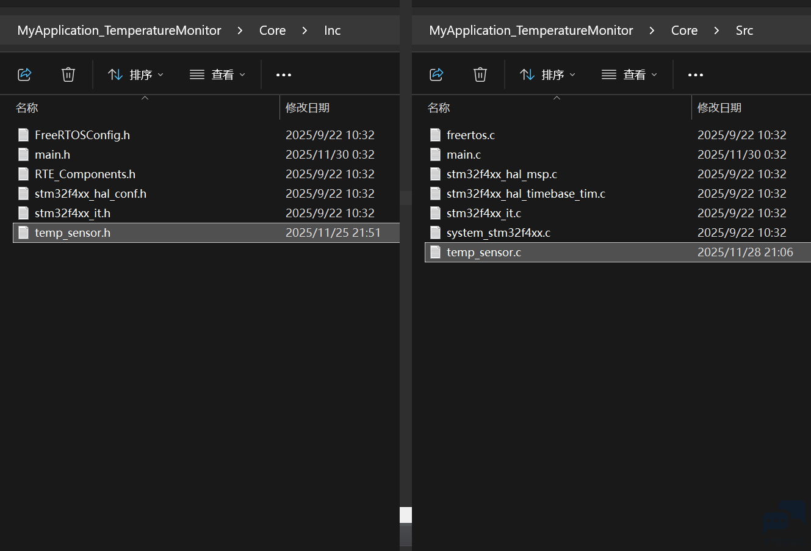Image resolution: width=811 pixels, height=551 pixels.
Task: Select the freertos.c file icon
Action: click(x=435, y=135)
